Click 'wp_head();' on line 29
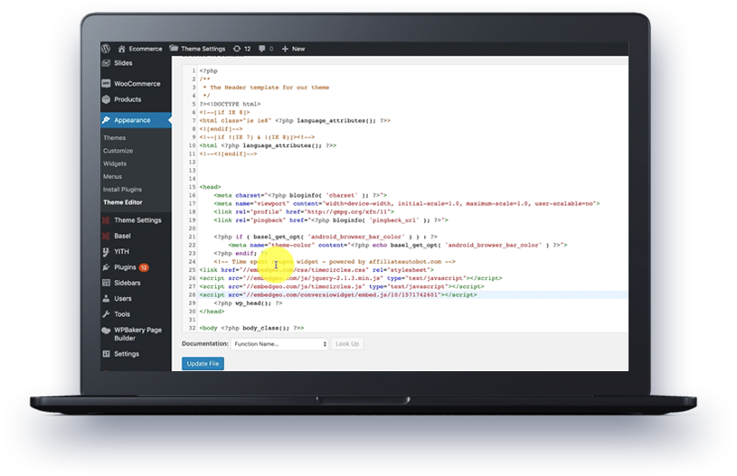The height and width of the screenshot is (476, 737). [x=253, y=303]
